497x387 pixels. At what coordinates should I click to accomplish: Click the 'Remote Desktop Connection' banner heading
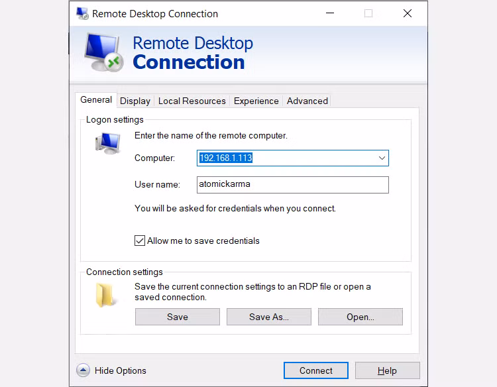tap(193, 52)
